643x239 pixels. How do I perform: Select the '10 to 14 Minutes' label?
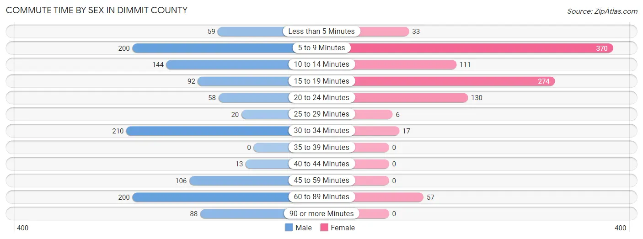click(x=321, y=64)
